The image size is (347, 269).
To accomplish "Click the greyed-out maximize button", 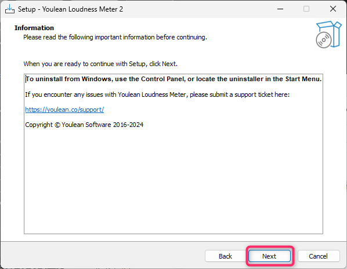I will point(306,9).
